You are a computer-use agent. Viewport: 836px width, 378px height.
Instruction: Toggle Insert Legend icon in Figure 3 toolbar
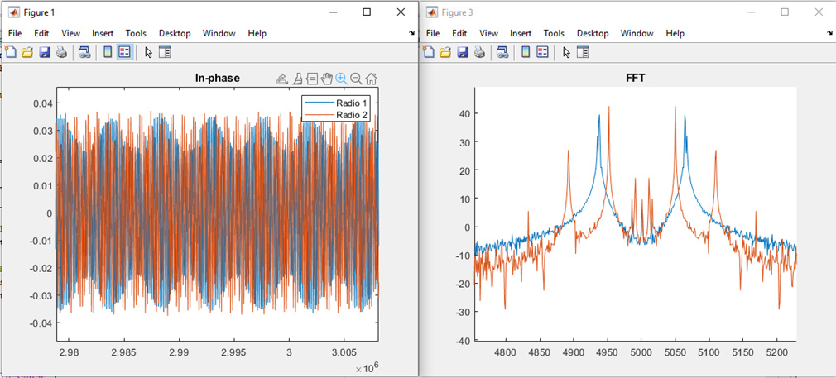point(543,52)
